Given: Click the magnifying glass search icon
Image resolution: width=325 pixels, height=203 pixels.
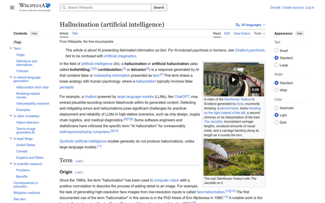Looking at the screenshot, I should click(64, 8).
